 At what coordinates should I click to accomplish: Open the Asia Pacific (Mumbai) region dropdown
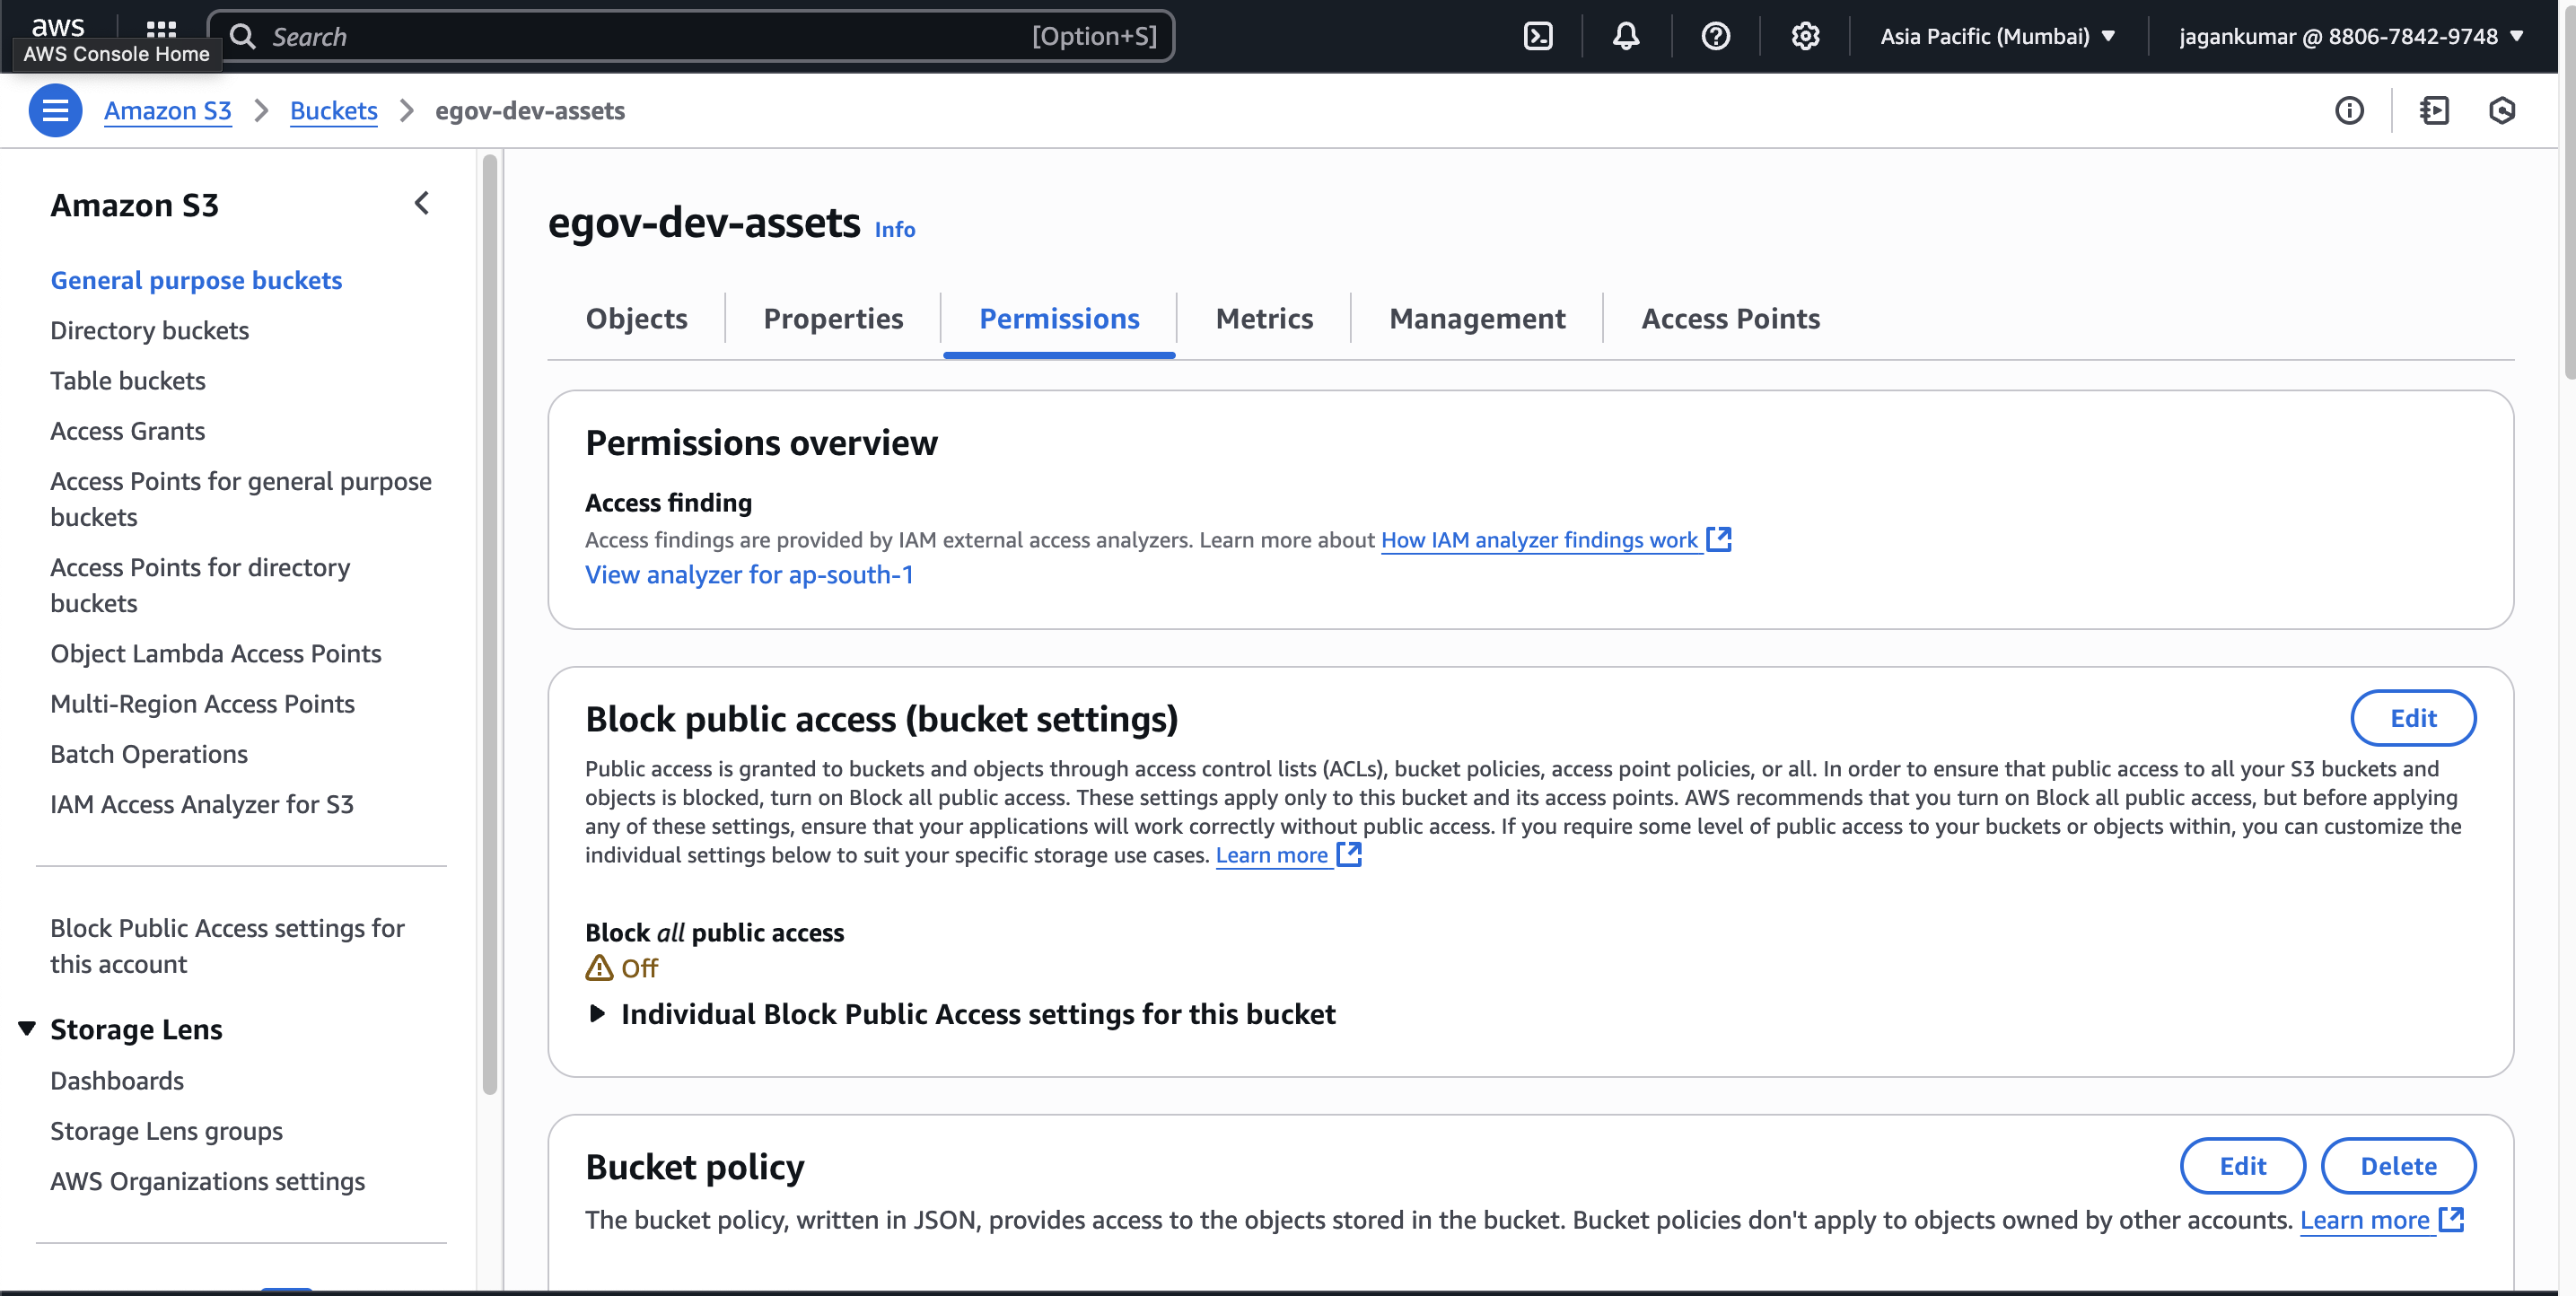(x=1997, y=36)
